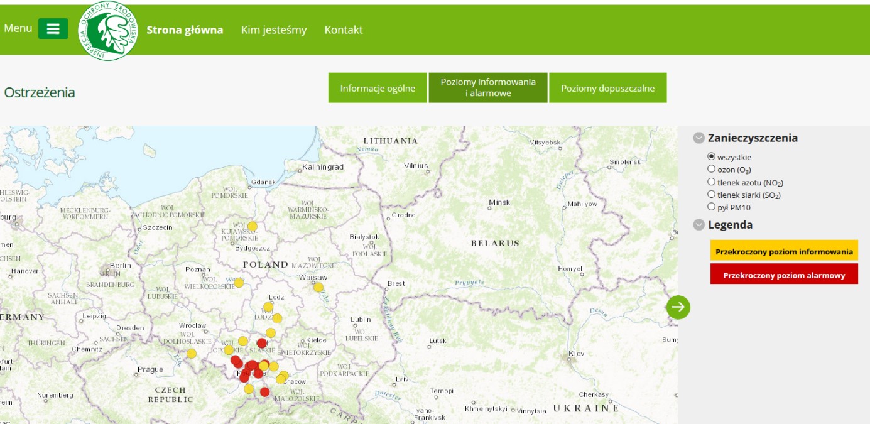The width and height of the screenshot is (870, 424).
Task: Click the green arrow circle at map edge
Action: point(678,307)
